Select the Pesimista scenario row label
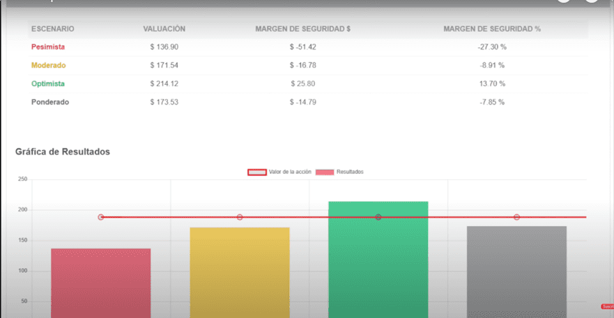The image size is (614, 318). (x=48, y=47)
